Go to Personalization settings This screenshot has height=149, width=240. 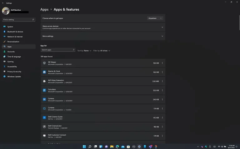tap(19, 41)
